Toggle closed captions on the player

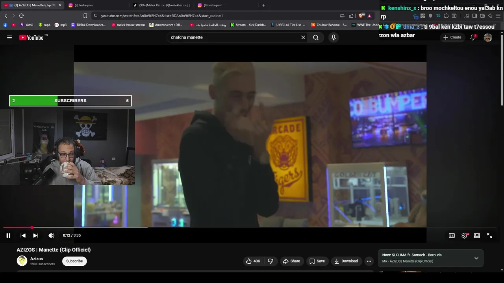452,235
